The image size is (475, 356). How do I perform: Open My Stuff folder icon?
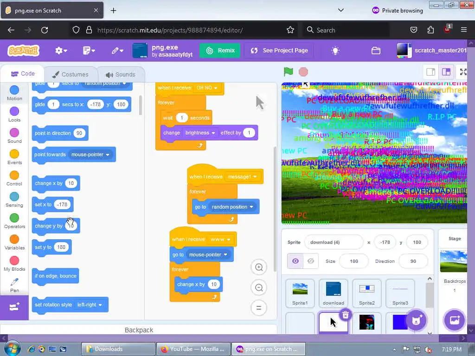coord(376,51)
